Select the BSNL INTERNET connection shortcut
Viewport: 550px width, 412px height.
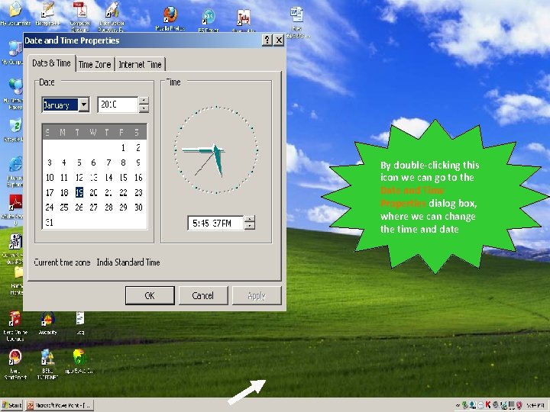pyautogui.click(x=47, y=364)
